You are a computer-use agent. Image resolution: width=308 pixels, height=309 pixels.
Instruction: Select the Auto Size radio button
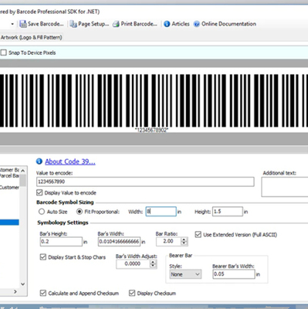pos(42,212)
